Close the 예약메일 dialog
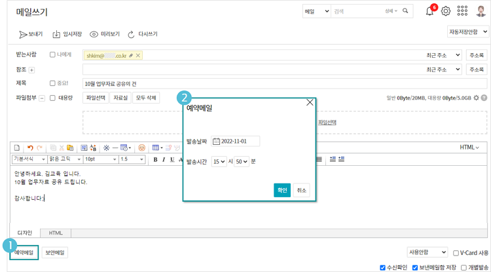Image resolution: width=491 pixels, height=272 pixels. 310,102
